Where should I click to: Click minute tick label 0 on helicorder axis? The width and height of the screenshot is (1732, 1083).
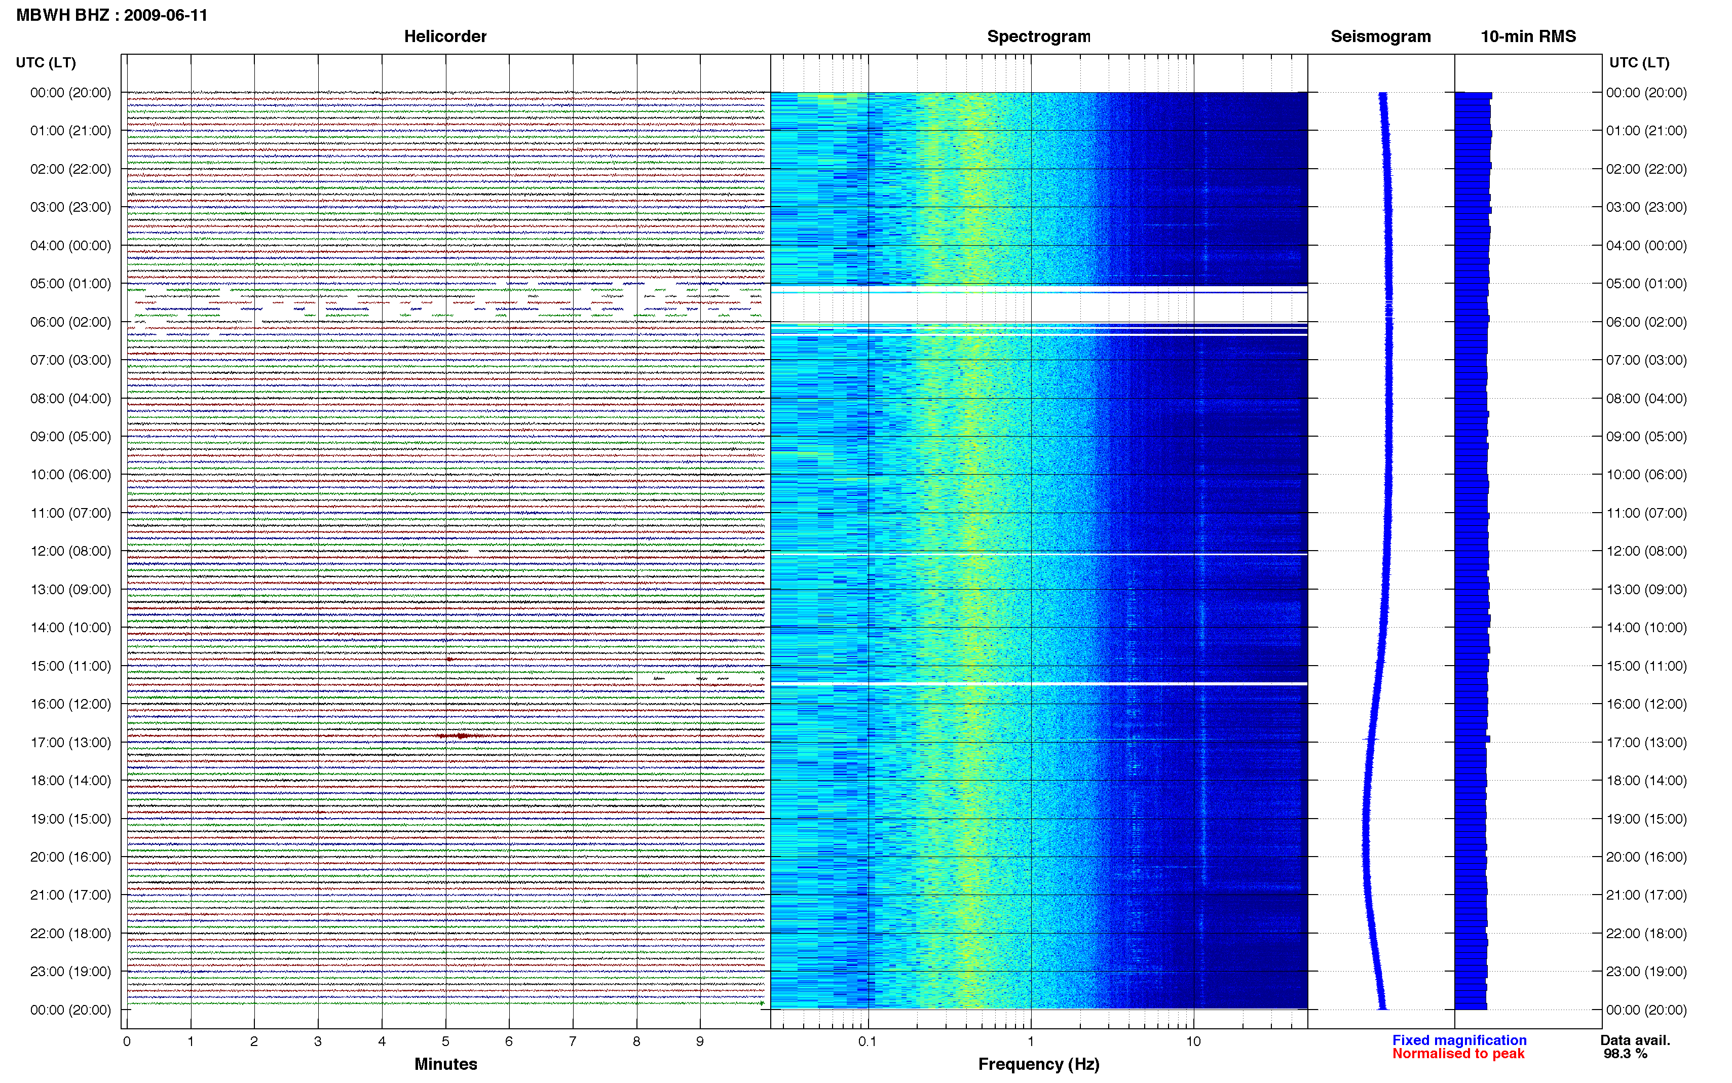pyautogui.click(x=127, y=1042)
